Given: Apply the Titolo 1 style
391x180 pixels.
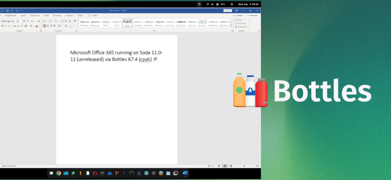Looking at the screenshot, I should (106, 23).
